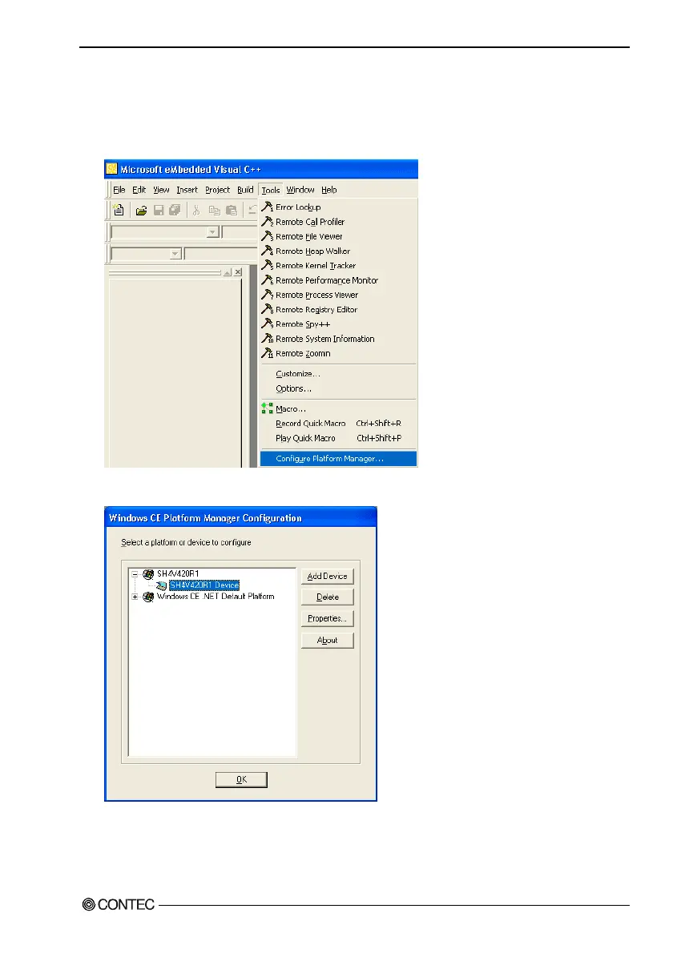Click the Save disk toolbar icon
Screen dimensions: 673x953
tap(159, 211)
